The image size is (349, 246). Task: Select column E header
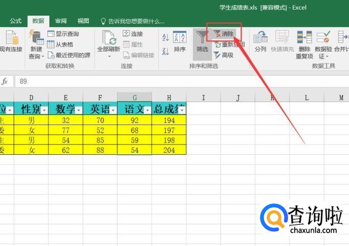click(x=66, y=97)
